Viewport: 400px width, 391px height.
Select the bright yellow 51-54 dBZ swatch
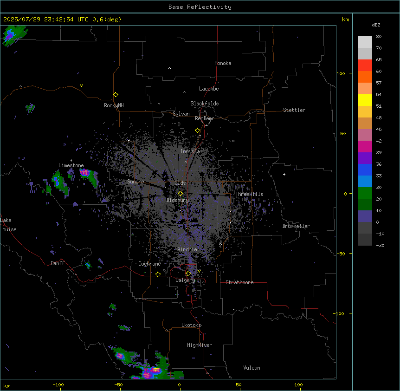[x=365, y=100]
